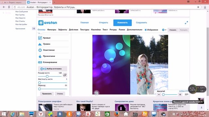
Task: Click the Применить apply button
Action: [x=47, y=94]
